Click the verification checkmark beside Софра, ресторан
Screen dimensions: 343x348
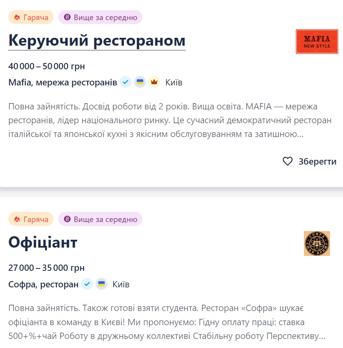click(87, 284)
